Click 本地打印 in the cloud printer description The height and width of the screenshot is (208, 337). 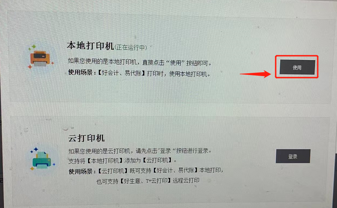tap(210, 170)
